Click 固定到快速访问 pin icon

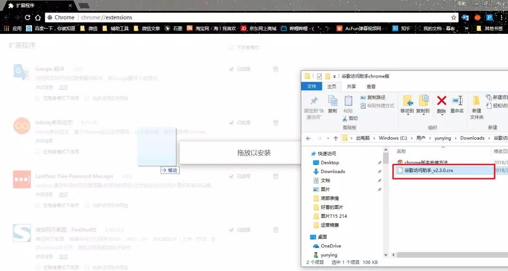click(x=314, y=101)
